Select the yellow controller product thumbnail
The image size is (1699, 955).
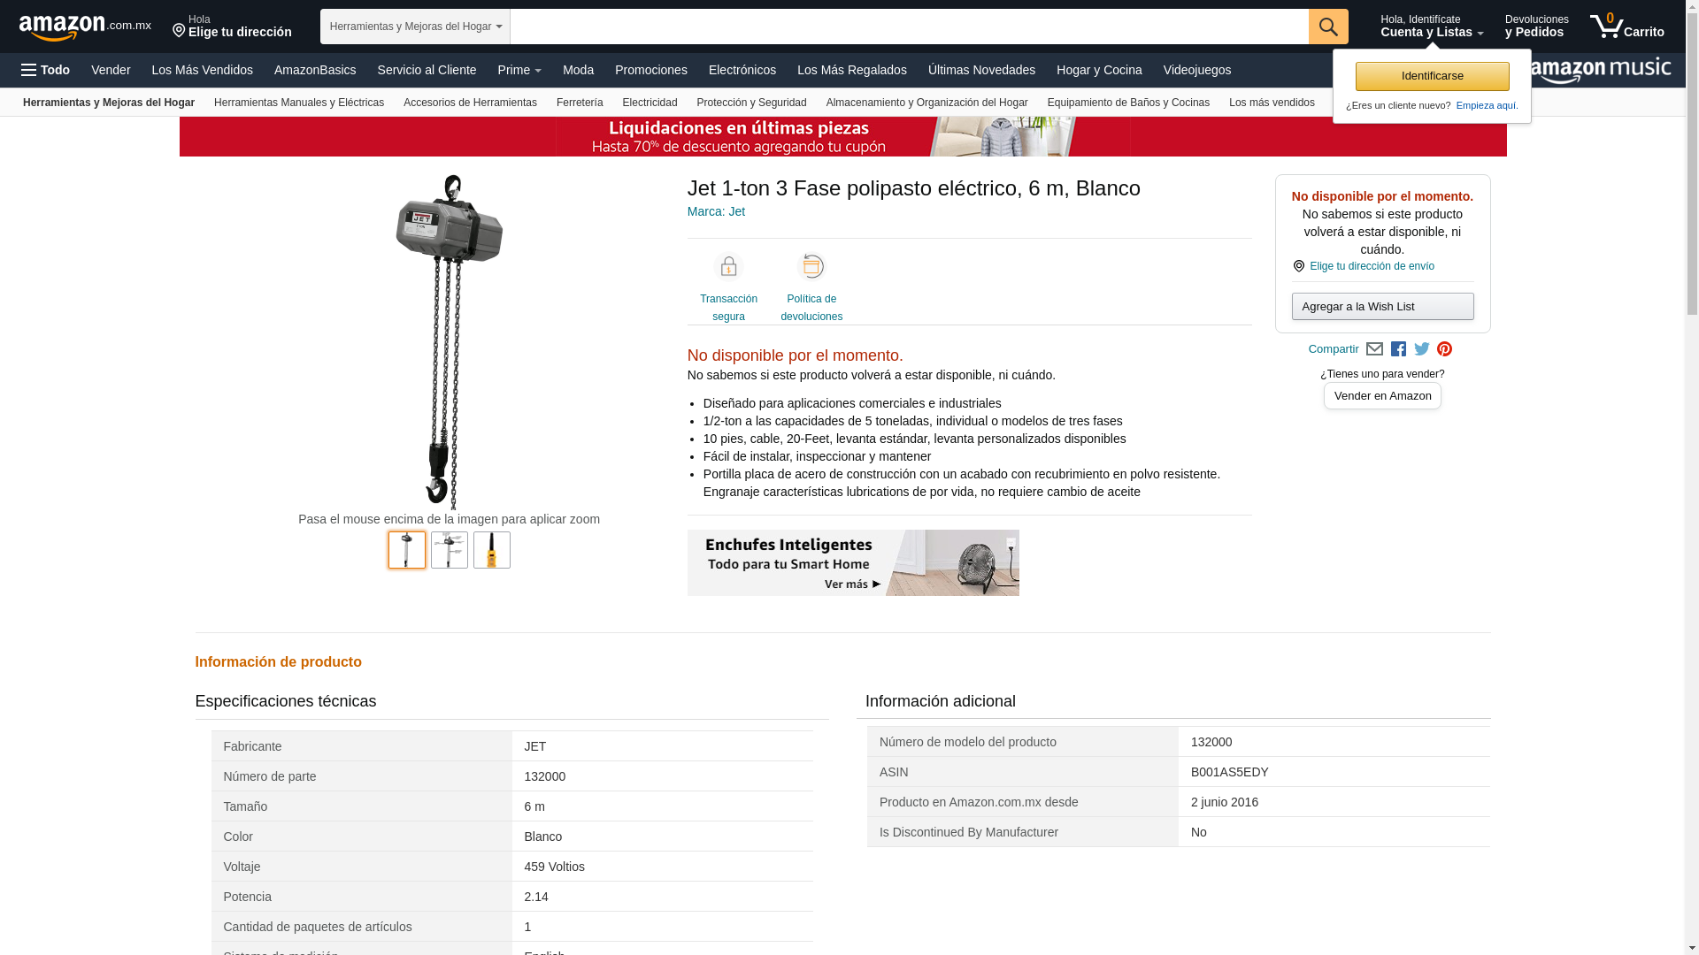coord(492,550)
